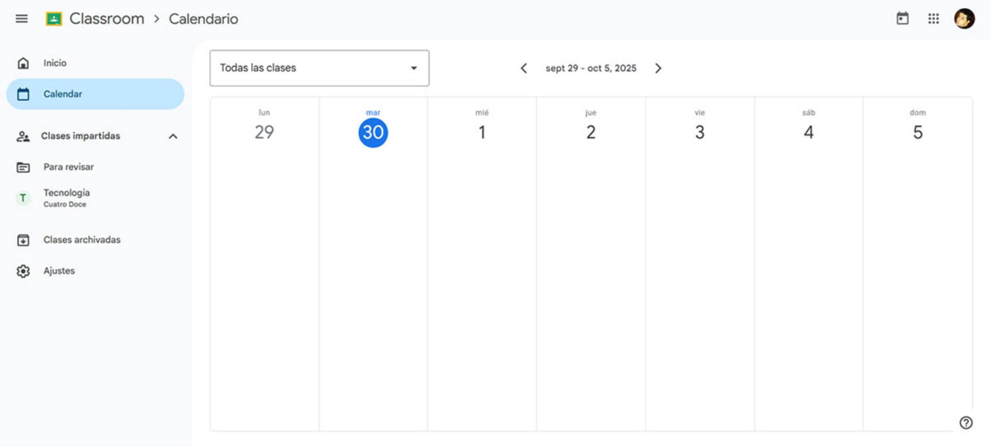Collapse the Clases impartidas section
The image size is (990, 447).
click(173, 136)
